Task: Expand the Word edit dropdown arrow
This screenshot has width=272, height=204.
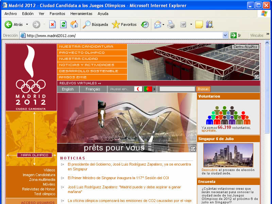Action: (x=191, y=24)
